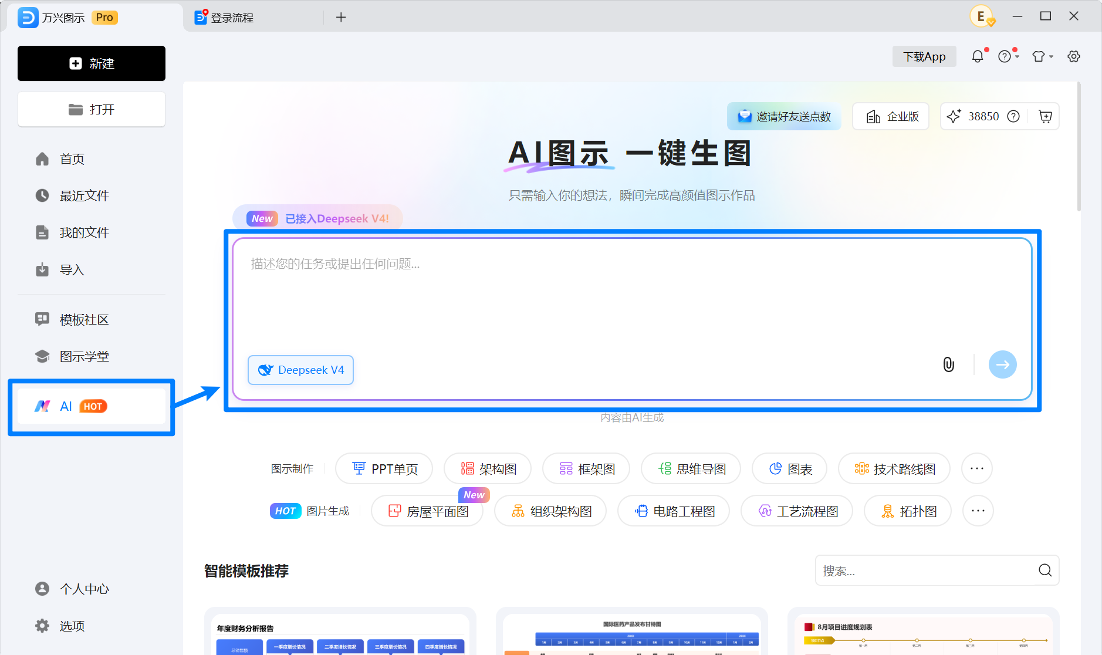This screenshot has width=1102, height=655.
Task: Open 图示学堂 in the sidebar
Action: (92, 356)
